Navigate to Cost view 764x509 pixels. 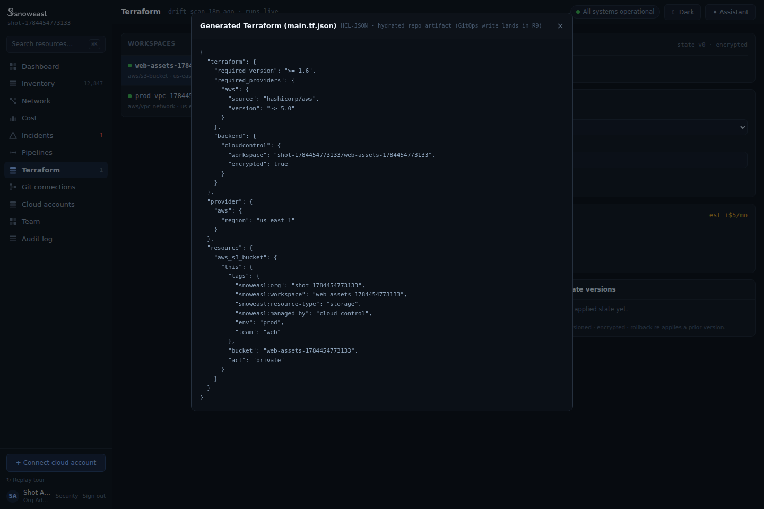56,118
